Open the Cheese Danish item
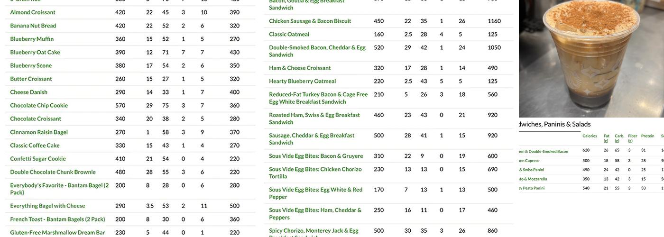The image size is (664, 237). pyautogui.click(x=28, y=92)
